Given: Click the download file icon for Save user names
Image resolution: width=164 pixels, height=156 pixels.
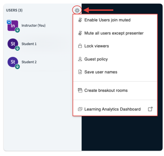Looking at the screenshot, I should [x=80, y=72].
